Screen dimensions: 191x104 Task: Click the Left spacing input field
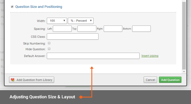click(62, 29)
